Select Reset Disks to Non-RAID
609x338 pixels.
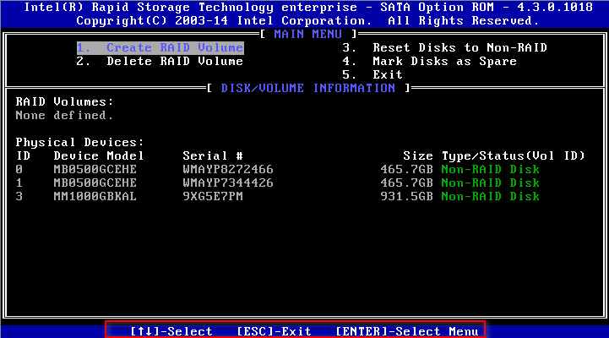click(x=444, y=48)
